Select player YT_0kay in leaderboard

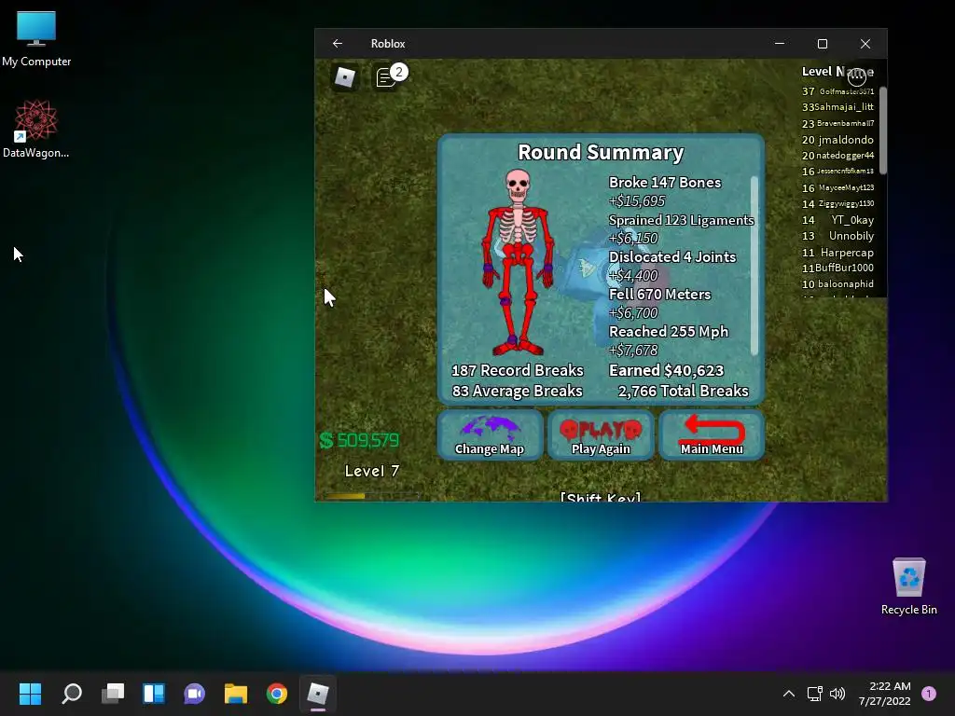pos(838,220)
